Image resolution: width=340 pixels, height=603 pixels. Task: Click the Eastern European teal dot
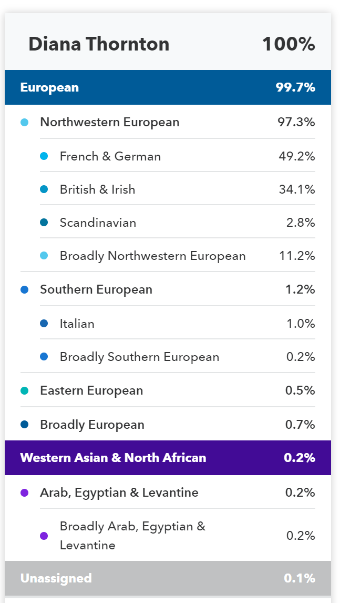pos(25,391)
